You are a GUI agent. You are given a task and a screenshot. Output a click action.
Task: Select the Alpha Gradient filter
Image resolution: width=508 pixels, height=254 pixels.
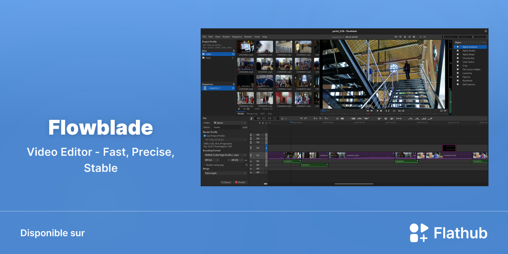pyautogui.click(x=470, y=47)
